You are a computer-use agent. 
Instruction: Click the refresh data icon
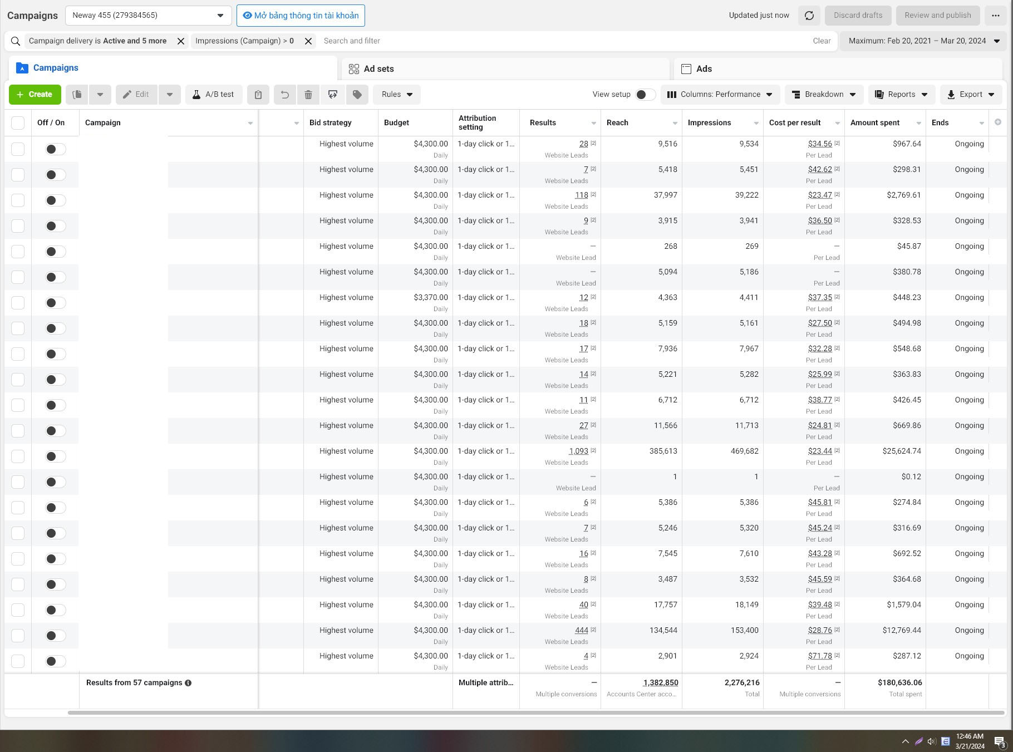(x=809, y=16)
